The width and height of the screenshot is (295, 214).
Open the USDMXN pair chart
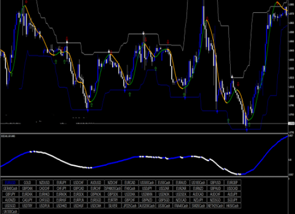pos(147,194)
